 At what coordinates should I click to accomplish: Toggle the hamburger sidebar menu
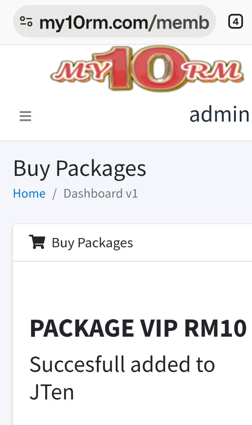[x=25, y=116]
